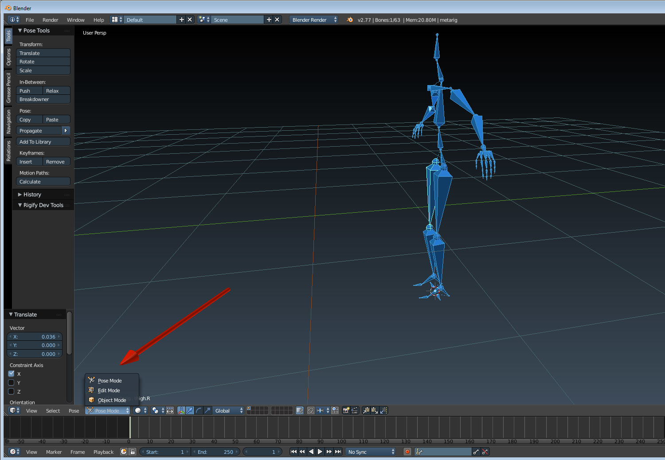Click the End frame value field
665x460 pixels.
[x=215, y=452]
